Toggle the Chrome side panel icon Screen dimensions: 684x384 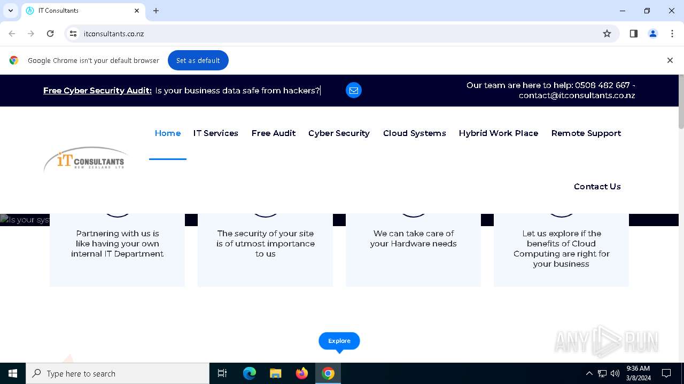(634, 34)
